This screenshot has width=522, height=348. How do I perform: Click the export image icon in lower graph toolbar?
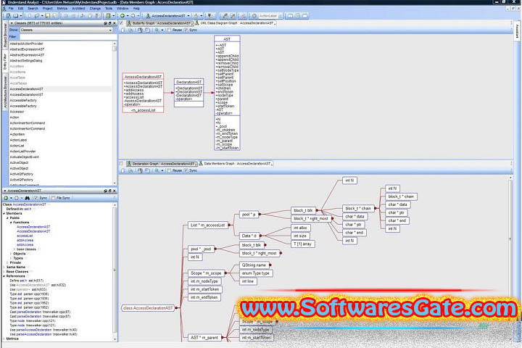(140, 170)
